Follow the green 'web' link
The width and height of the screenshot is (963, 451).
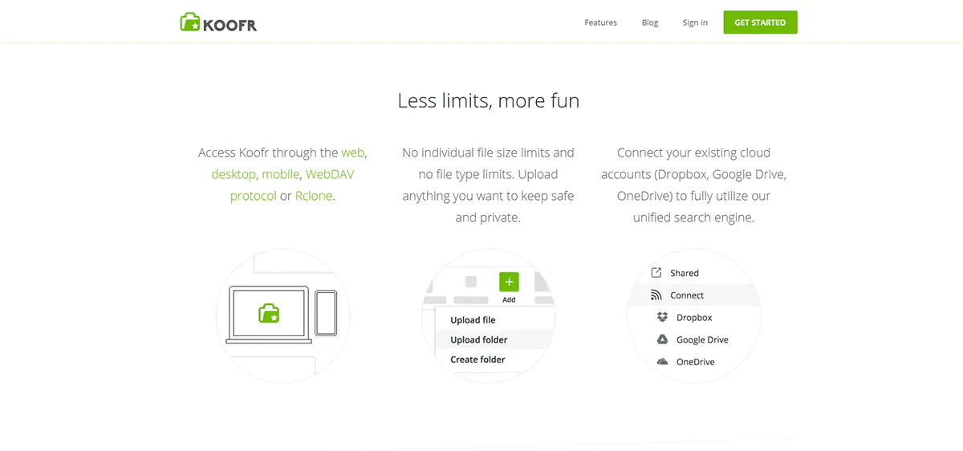pyautogui.click(x=352, y=152)
